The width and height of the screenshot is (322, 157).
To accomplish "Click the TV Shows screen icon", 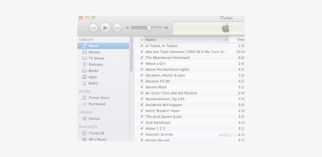I will coord(84,58).
